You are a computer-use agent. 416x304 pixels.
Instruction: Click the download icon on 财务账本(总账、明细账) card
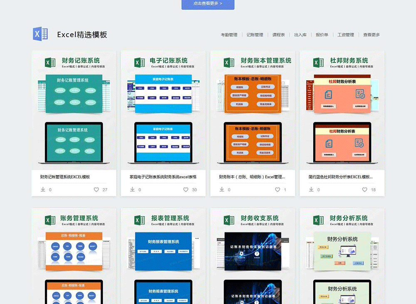click(x=222, y=189)
